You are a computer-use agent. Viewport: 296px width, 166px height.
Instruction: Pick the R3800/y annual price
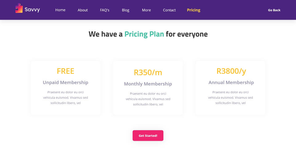[231, 71]
